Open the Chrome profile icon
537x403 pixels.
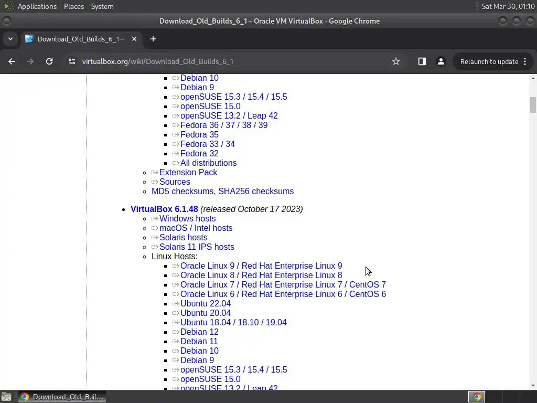click(x=441, y=61)
